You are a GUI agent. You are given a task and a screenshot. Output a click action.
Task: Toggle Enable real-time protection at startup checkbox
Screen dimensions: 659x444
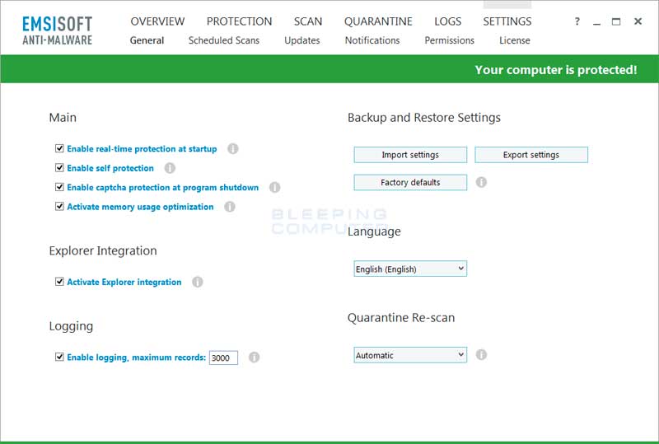59,148
